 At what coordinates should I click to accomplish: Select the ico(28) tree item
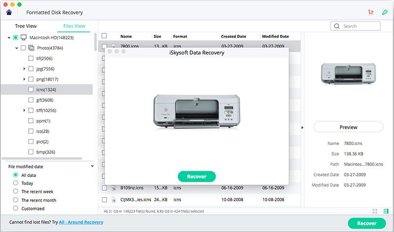click(x=43, y=131)
